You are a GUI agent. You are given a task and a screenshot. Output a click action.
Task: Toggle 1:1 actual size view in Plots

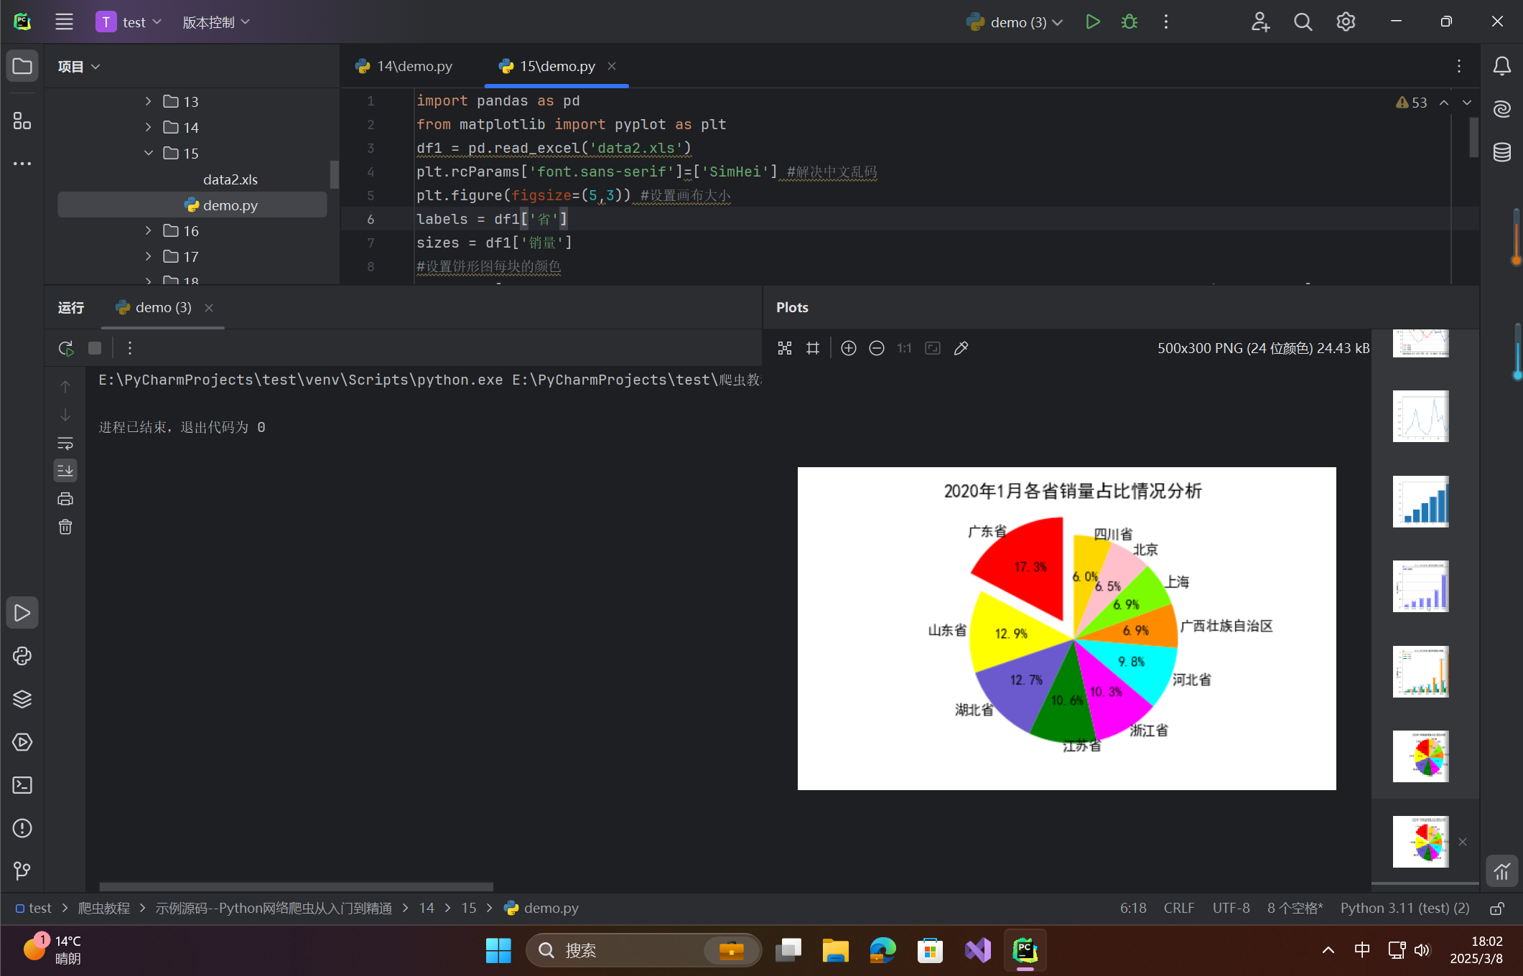[x=903, y=348]
